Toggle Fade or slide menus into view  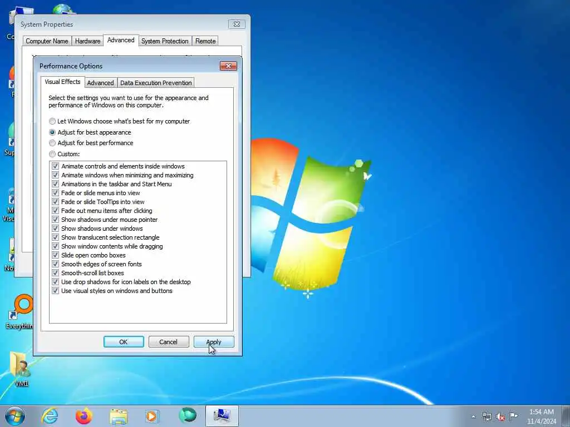click(55, 193)
